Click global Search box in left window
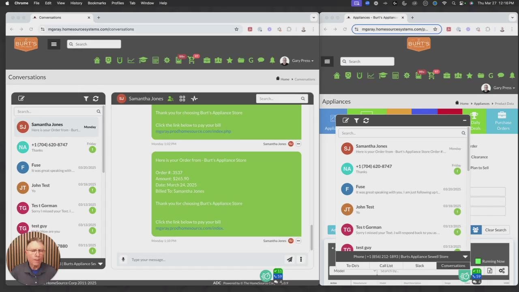 (x=94, y=44)
